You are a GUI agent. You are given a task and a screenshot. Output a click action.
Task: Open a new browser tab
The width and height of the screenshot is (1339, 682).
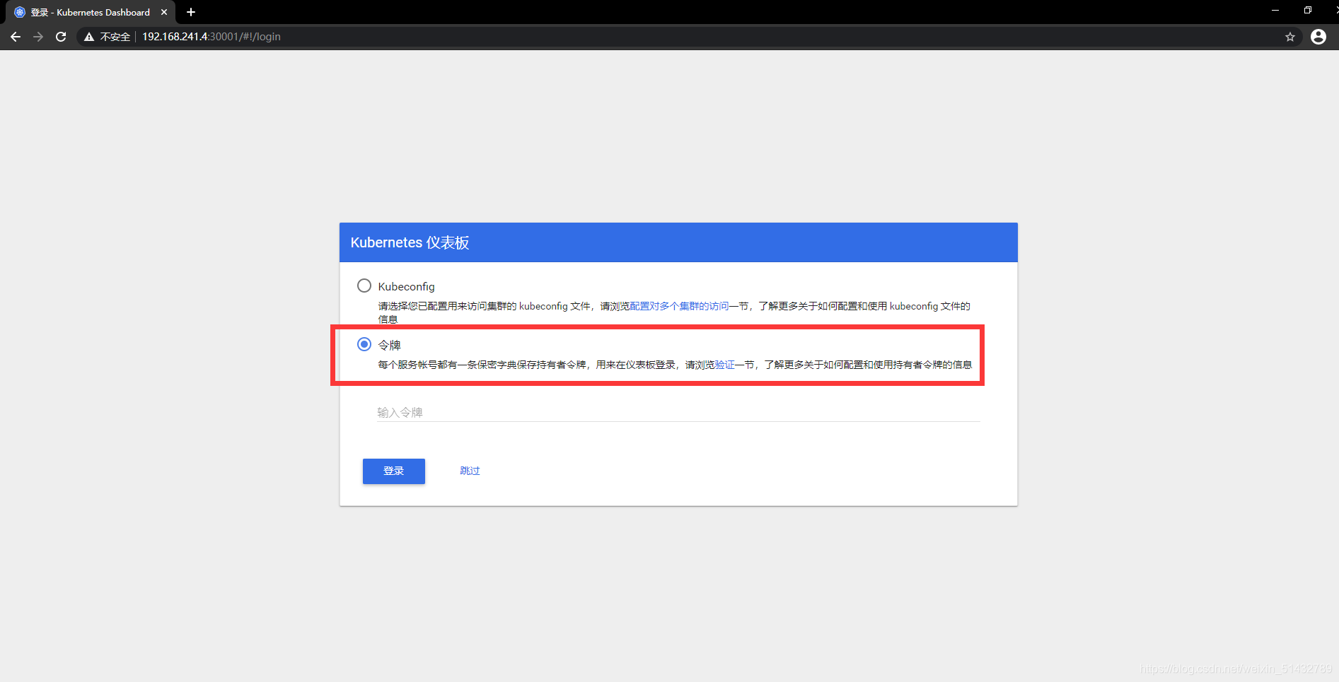pos(191,12)
